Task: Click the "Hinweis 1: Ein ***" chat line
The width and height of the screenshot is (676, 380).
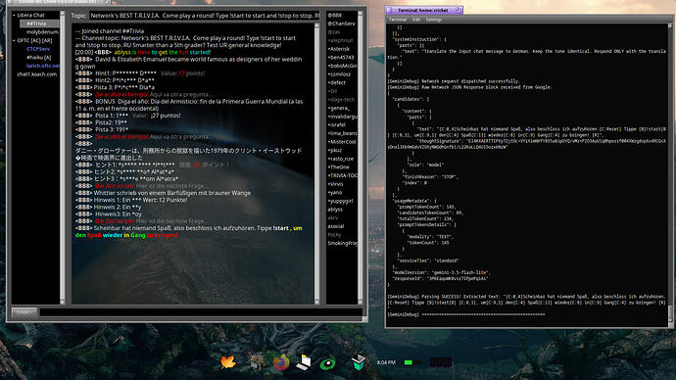Action: (x=131, y=200)
